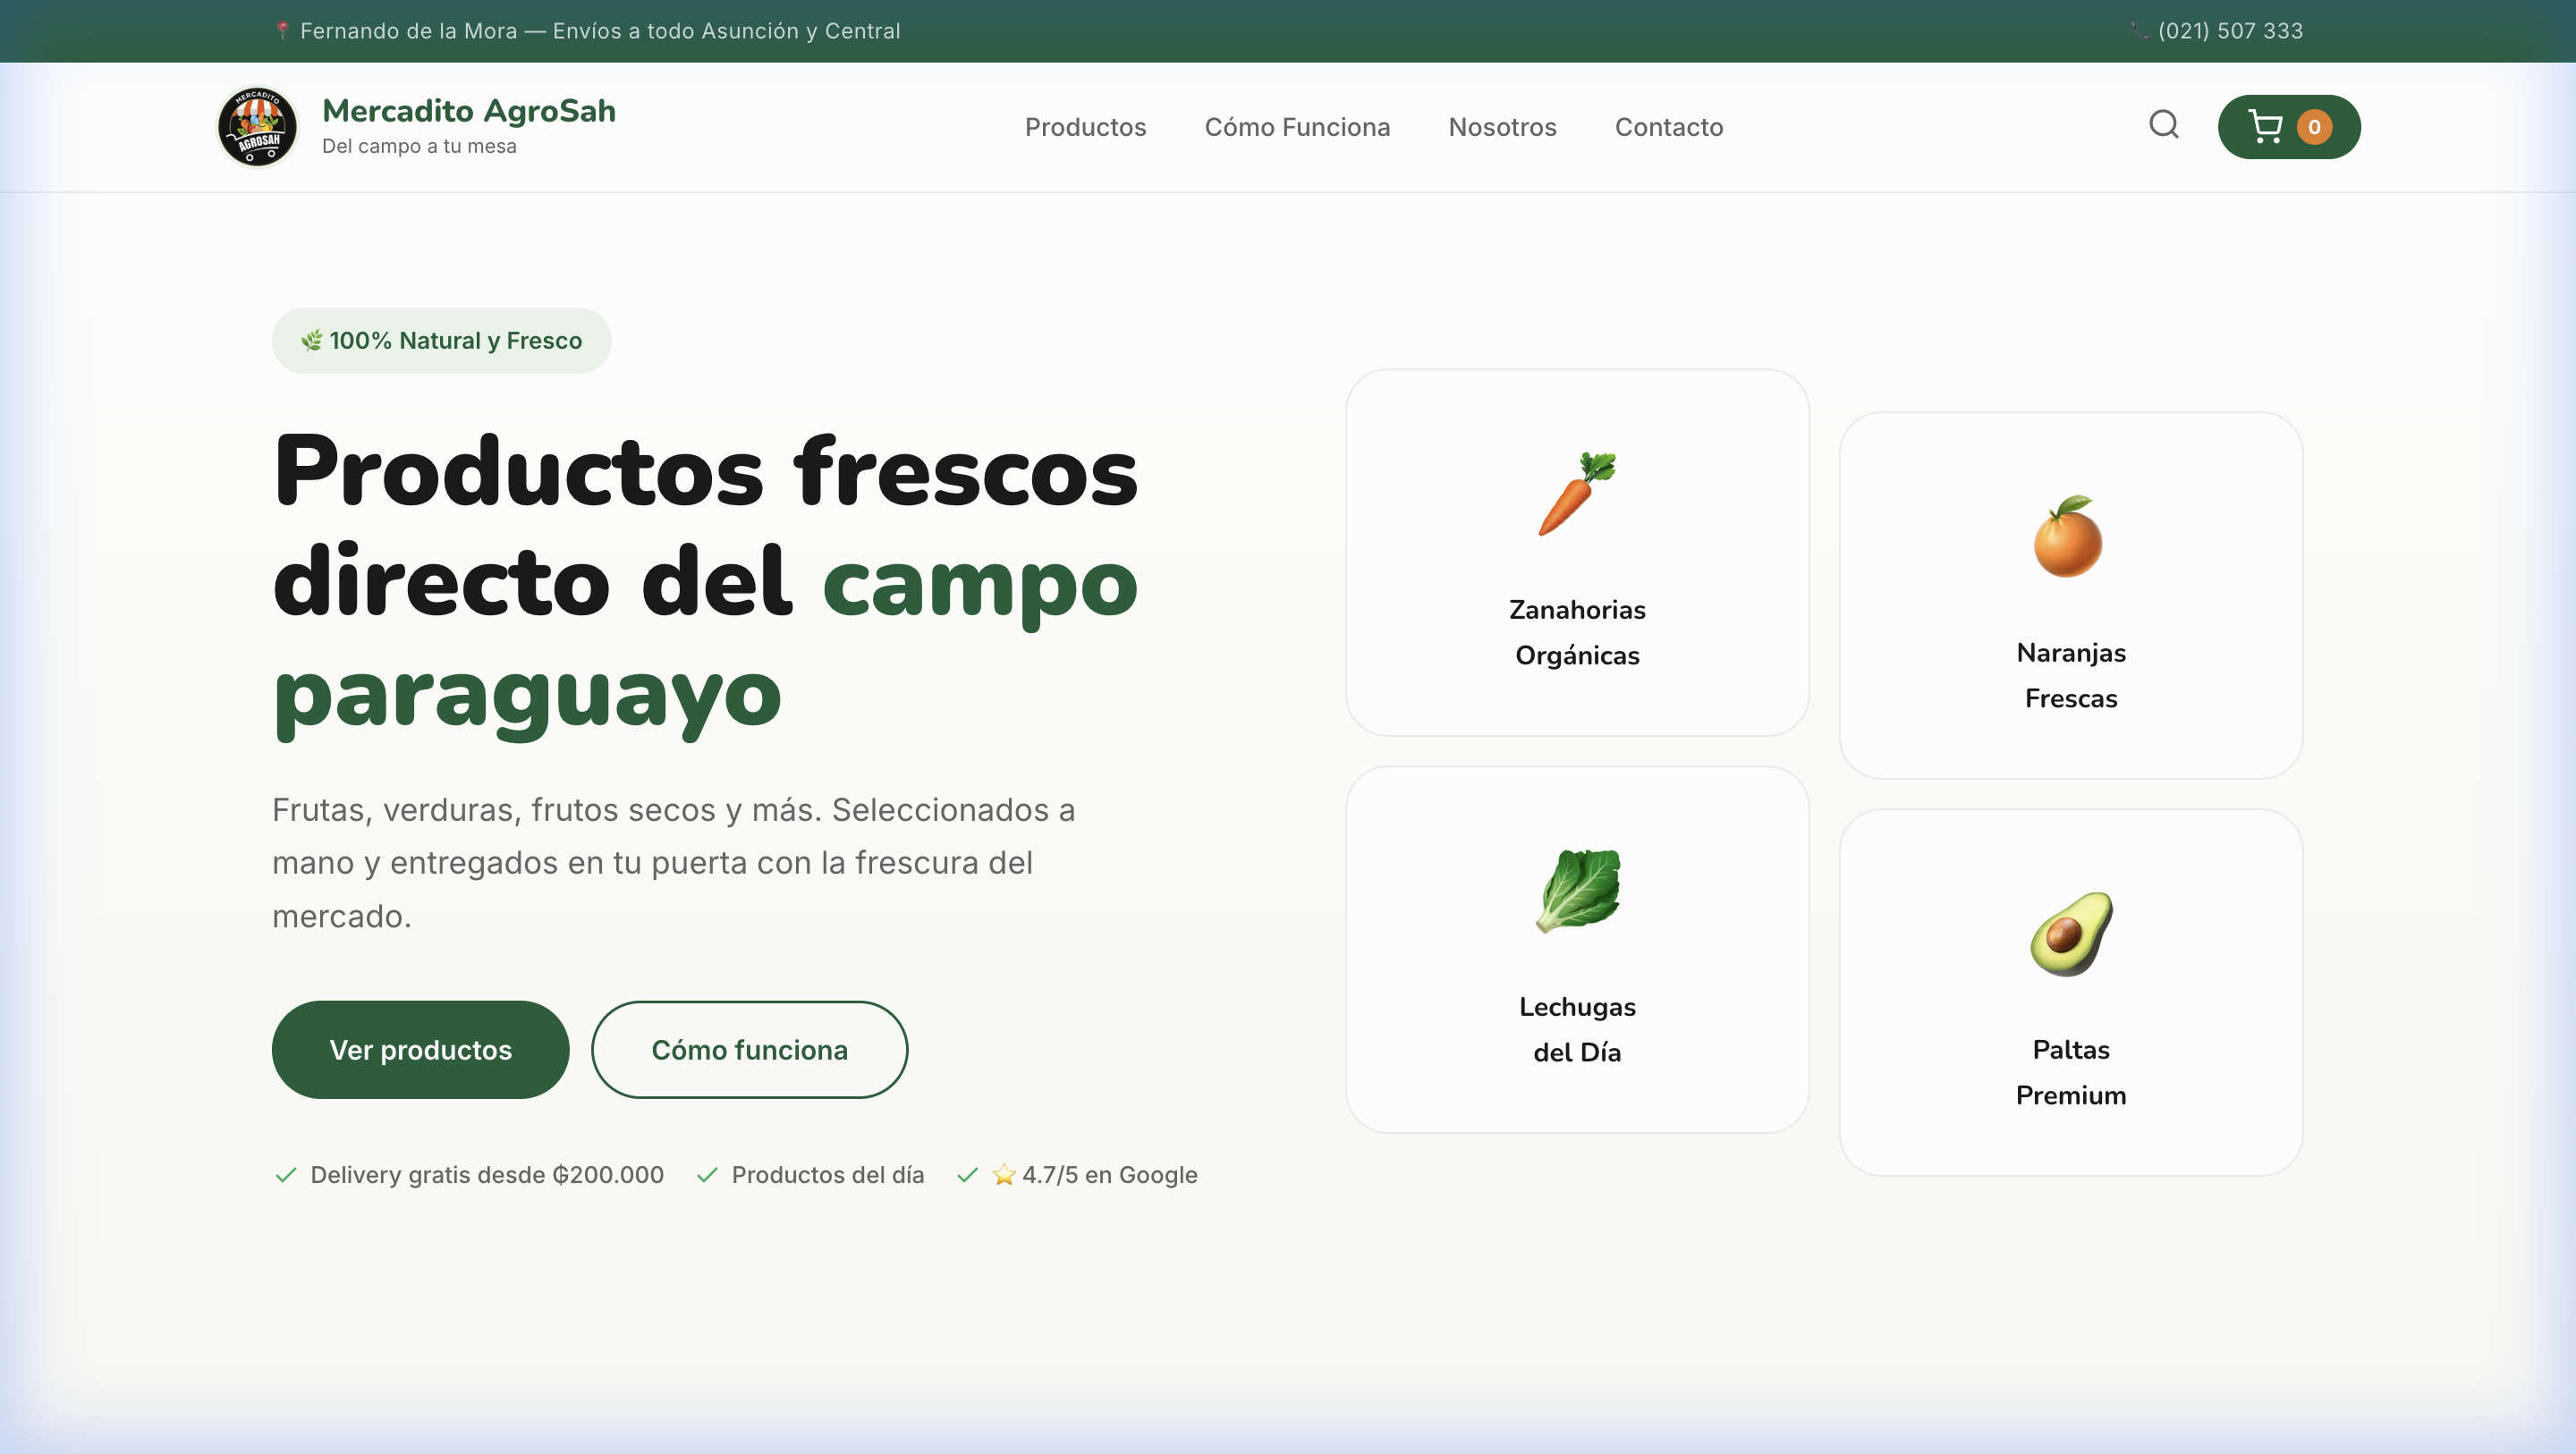
Task: Select Nosotros in the navigation
Action: click(1502, 127)
